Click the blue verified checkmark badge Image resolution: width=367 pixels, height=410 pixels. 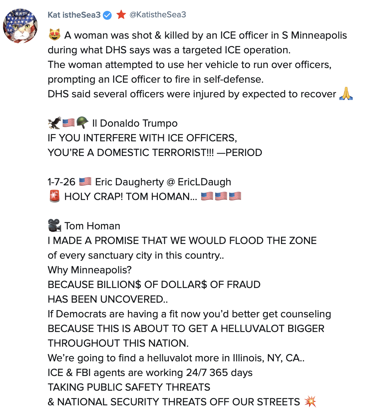click(x=107, y=15)
